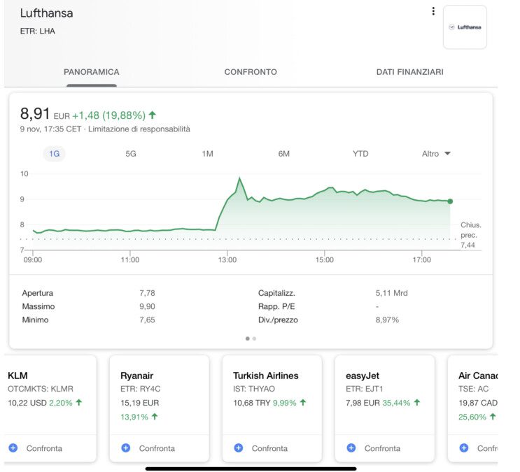Image resolution: width=520 pixels, height=472 pixels.
Task: Open the KLM stock title
Action: click(17, 376)
